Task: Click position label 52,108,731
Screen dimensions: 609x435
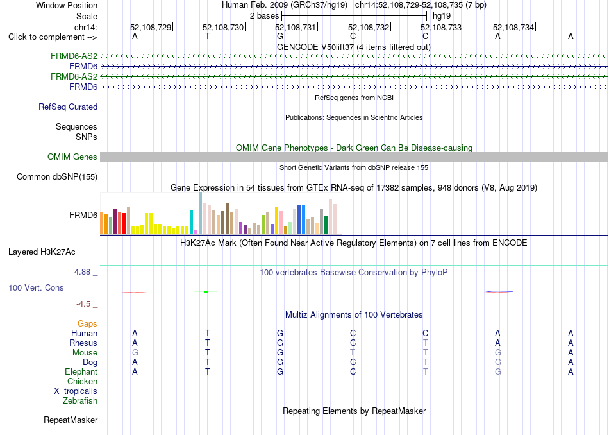Action: click(x=296, y=27)
